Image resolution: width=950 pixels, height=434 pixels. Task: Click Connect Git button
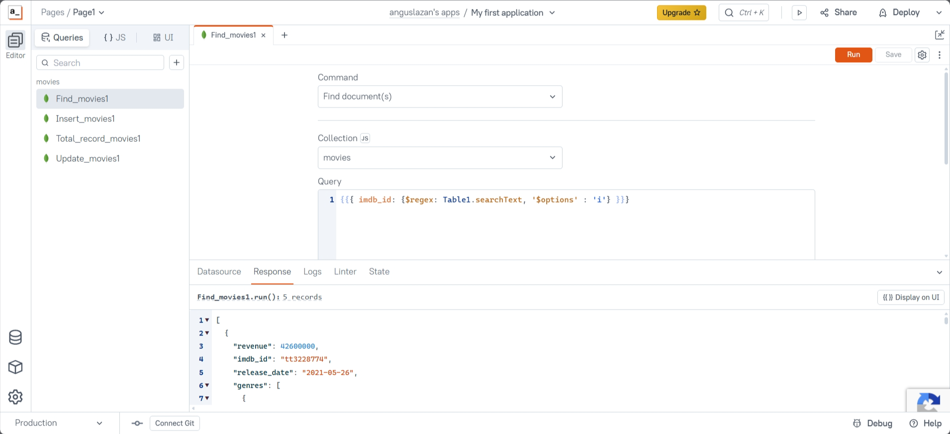click(x=175, y=424)
